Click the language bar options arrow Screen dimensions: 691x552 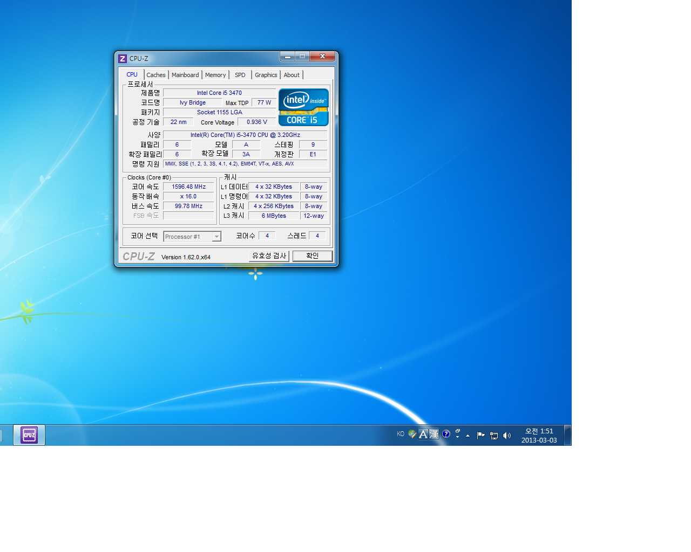point(457,437)
